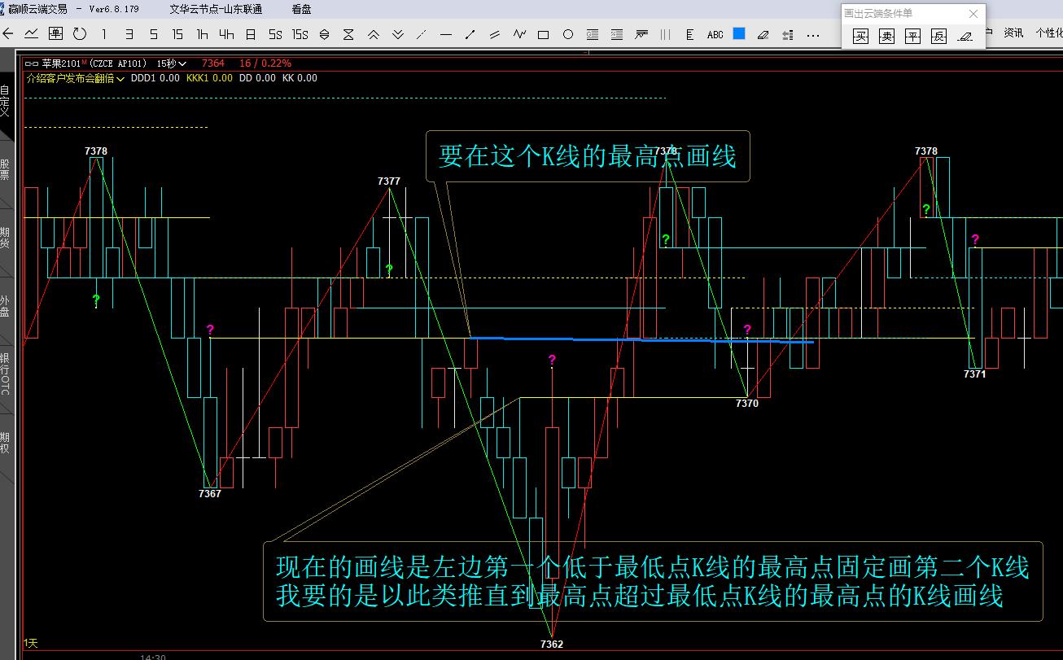The width and height of the screenshot is (1063, 660).
Task: Switch chart to 15s period
Action: coord(300,34)
